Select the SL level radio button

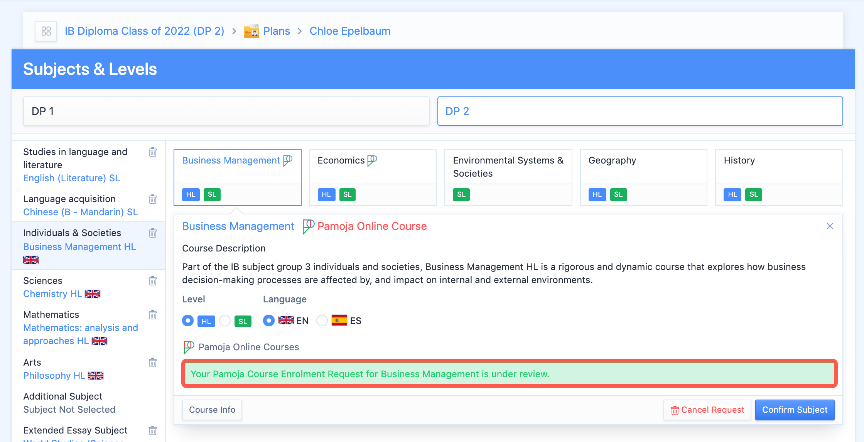(225, 321)
